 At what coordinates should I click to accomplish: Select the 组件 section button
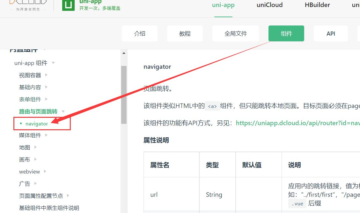pyautogui.click(x=286, y=33)
